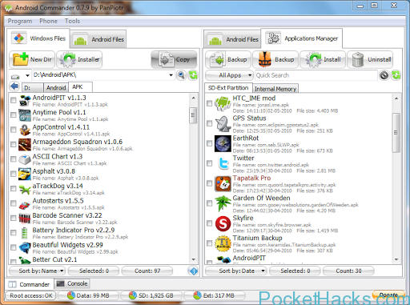
Task: Click the Backup button with green arrow
Action: (x=228, y=59)
